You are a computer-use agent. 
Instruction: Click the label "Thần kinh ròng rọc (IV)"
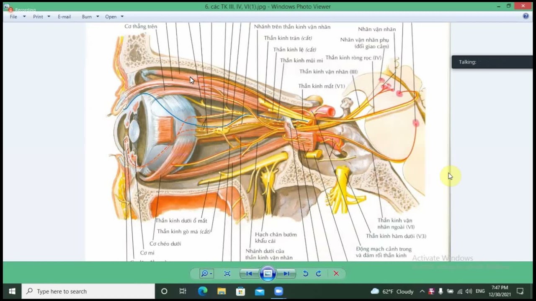coord(353,58)
